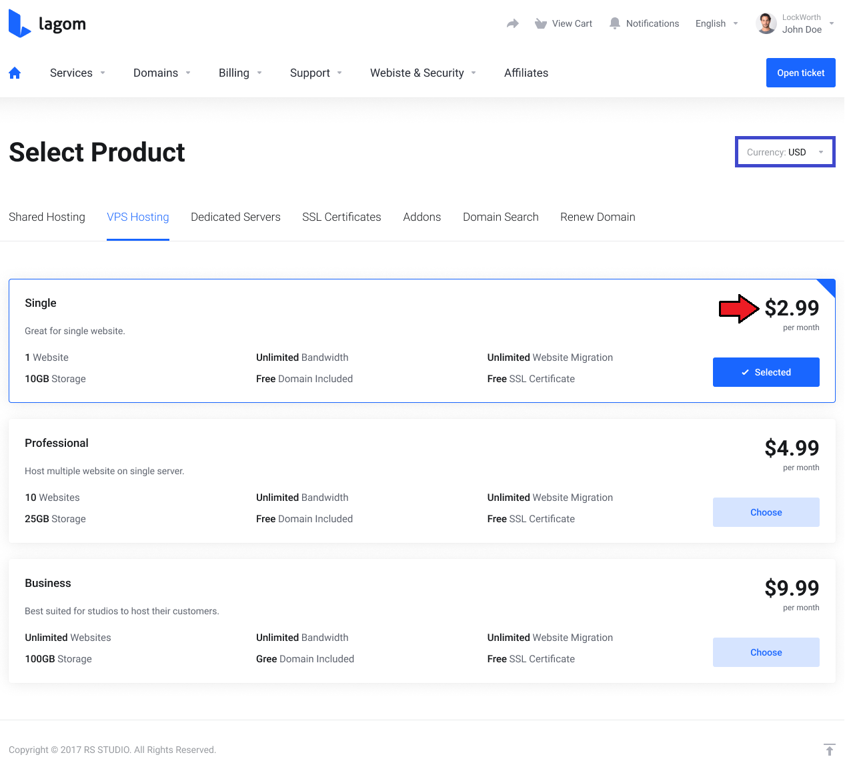Click 'Gree Domain Included' text
The width and height of the screenshot is (845, 779).
(x=305, y=659)
